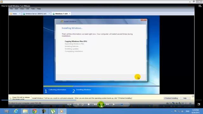The image size is (203, 114).
Task: Show hidden system tray icons
Action: pos(172,111)
